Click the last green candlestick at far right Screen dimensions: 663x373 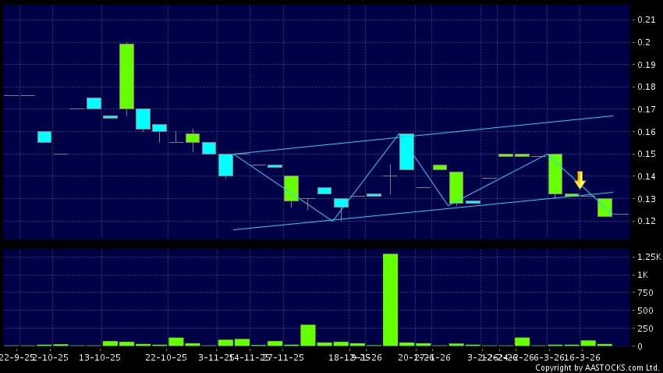pyautogui.click(x=604, y=207)
